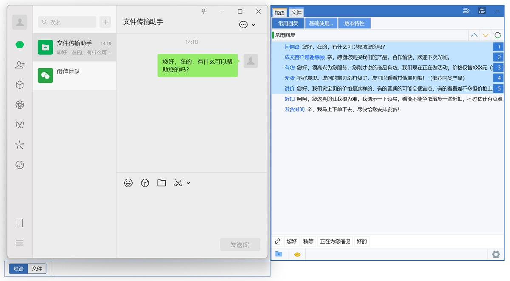Click the down chevron to next reply
Viewport: 510px width, 281px height.
[x=485, y=35]
